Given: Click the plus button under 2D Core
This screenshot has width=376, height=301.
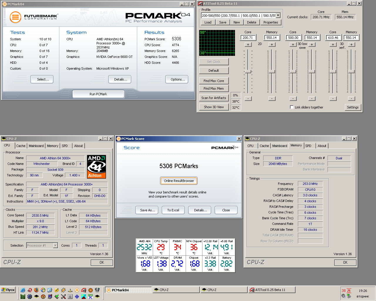Looking at the screenshot, I should pos(248,44).
